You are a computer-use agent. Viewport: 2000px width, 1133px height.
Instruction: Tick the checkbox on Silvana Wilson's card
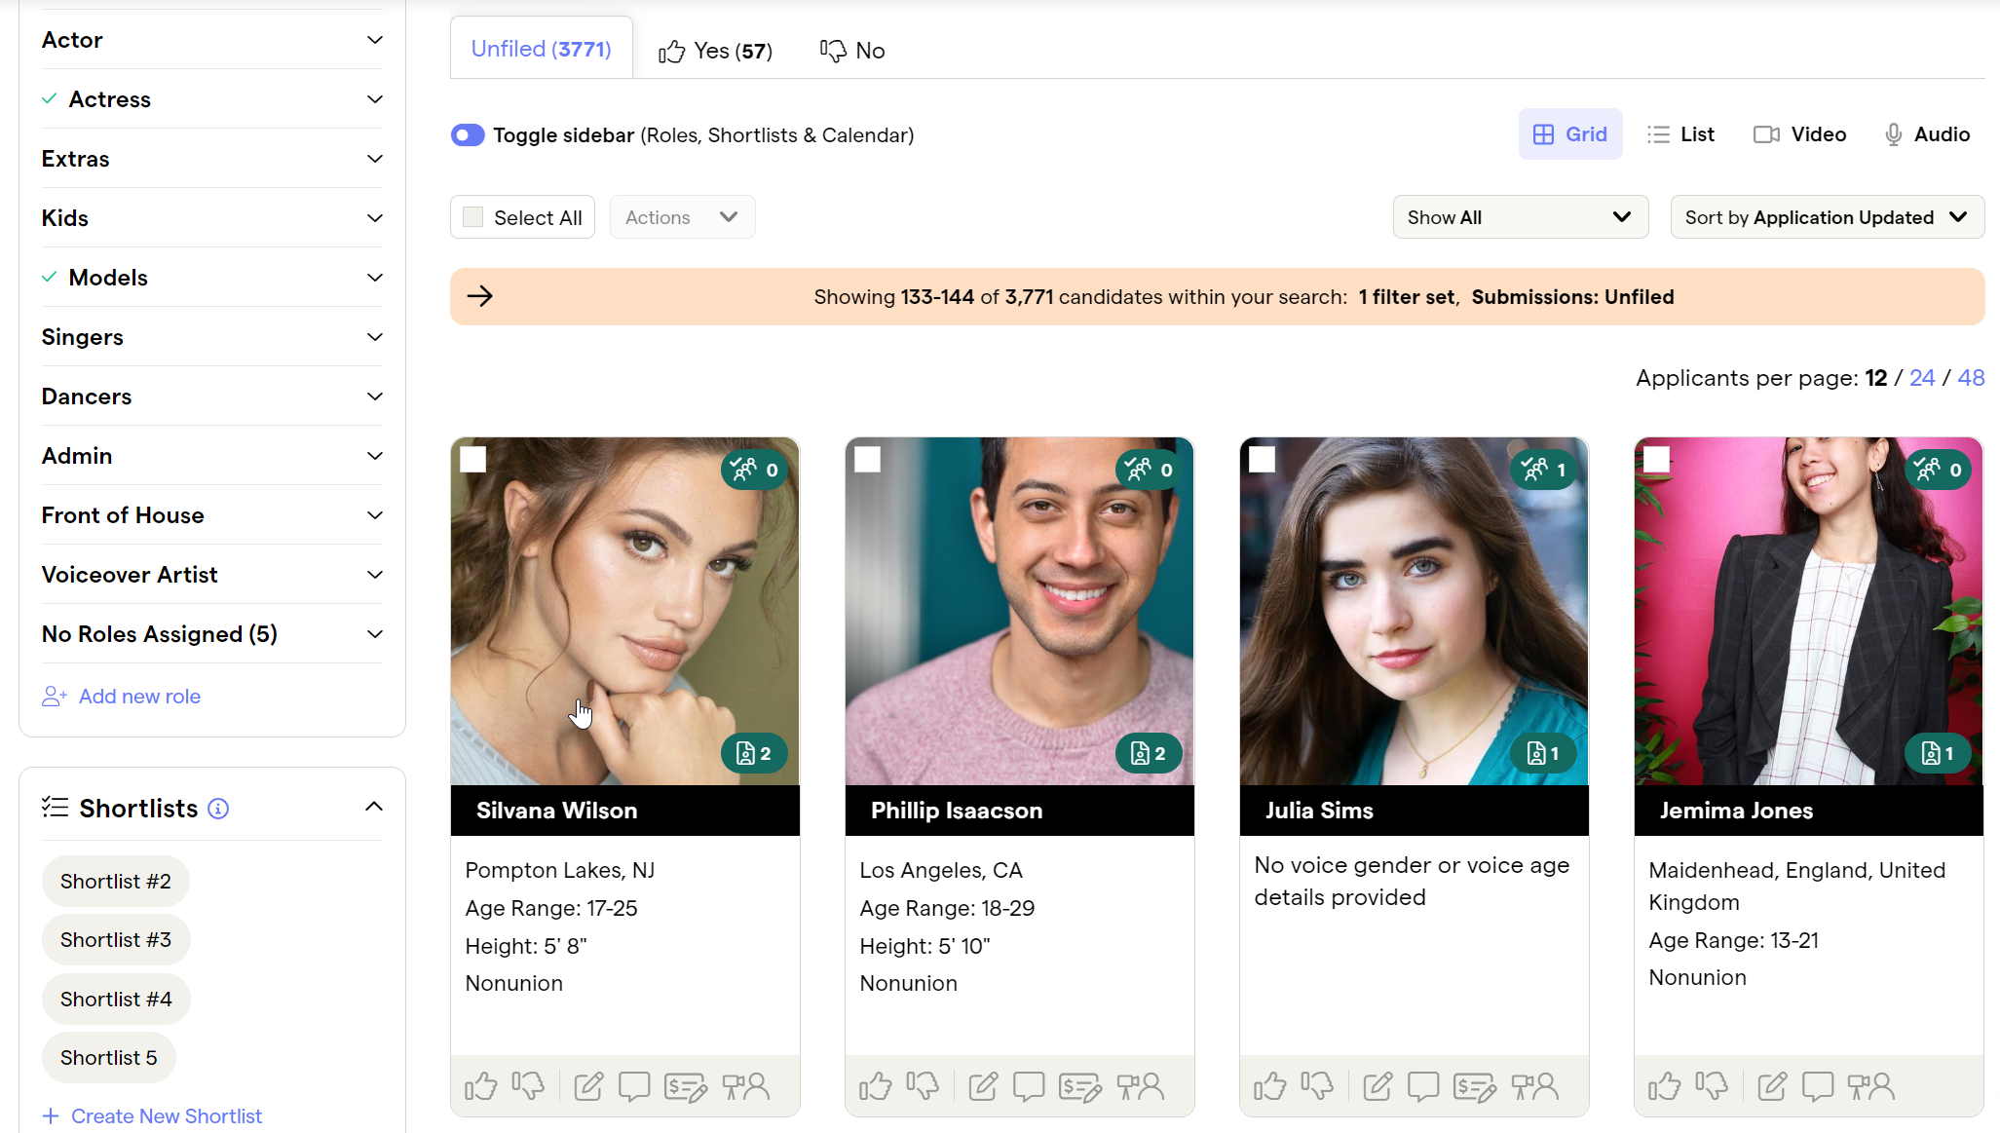(x=472, y=459)
